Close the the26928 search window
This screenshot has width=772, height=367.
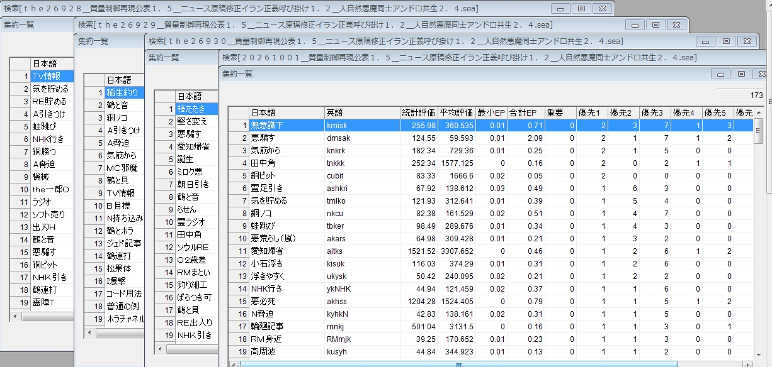coord(601,8)
